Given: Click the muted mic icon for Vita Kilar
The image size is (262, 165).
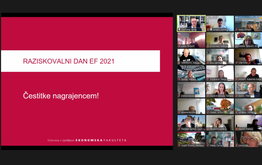Looking at the screenshot, I should click(x=237, y=63).
